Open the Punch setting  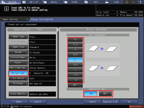(18, 63)
